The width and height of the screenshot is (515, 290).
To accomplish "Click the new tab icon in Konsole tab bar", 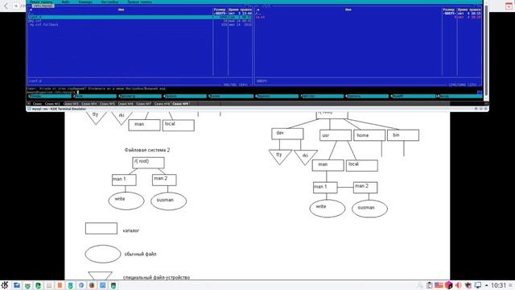I will tap(29, 104).
